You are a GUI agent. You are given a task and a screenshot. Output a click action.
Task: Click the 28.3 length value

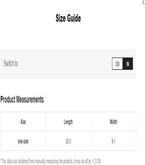pos(68,141)
